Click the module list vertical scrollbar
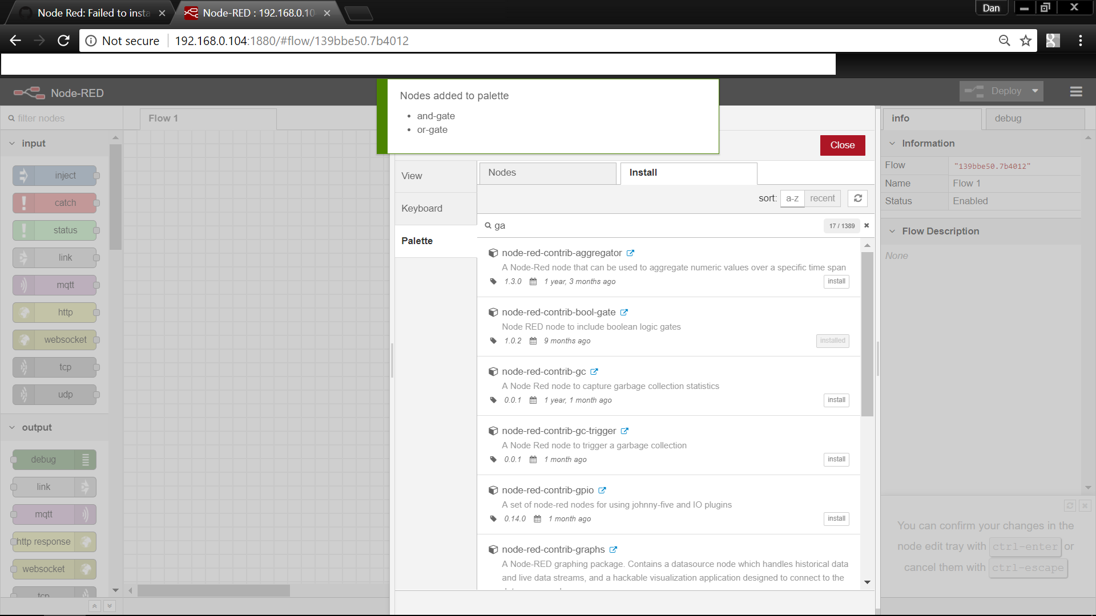Image resolution: width=1096 pixels, height=616 pixels. (x=867, y=334)
